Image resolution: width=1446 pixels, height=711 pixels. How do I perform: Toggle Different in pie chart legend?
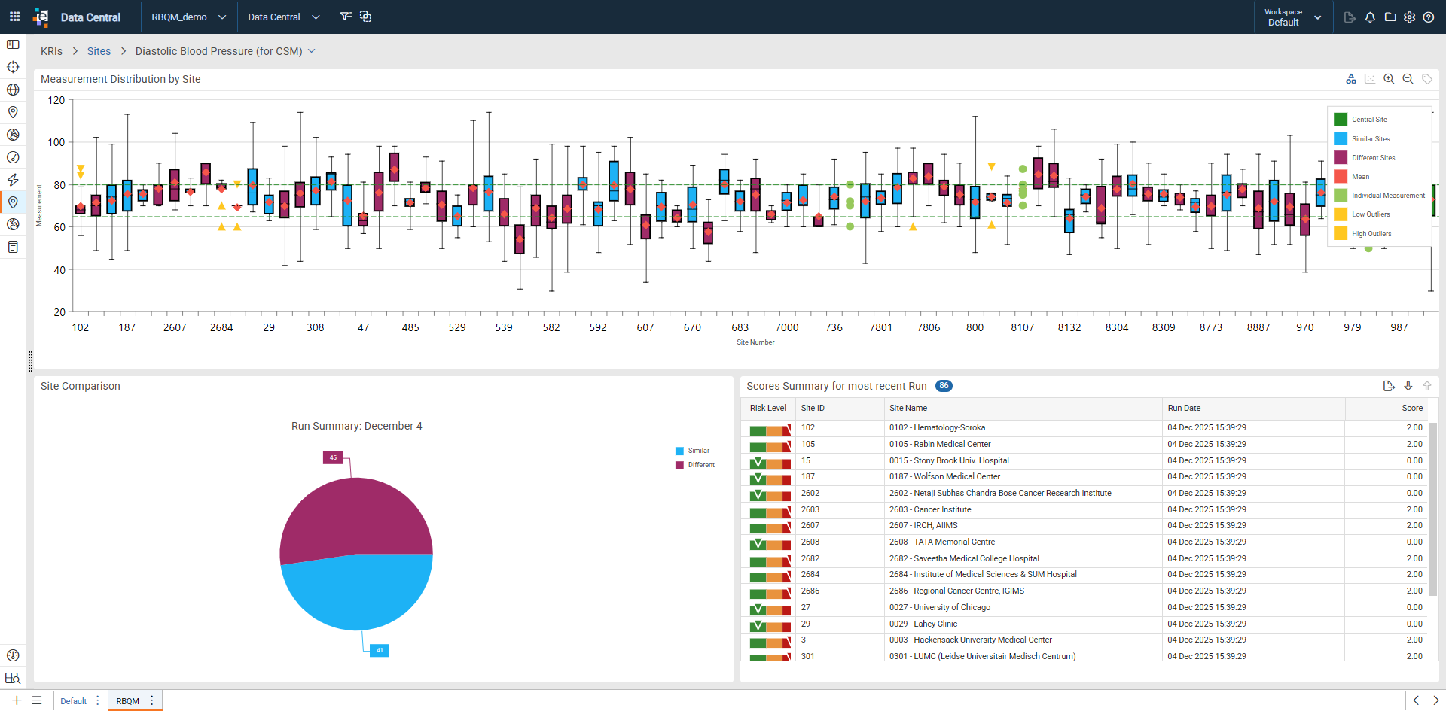point(695,465)
